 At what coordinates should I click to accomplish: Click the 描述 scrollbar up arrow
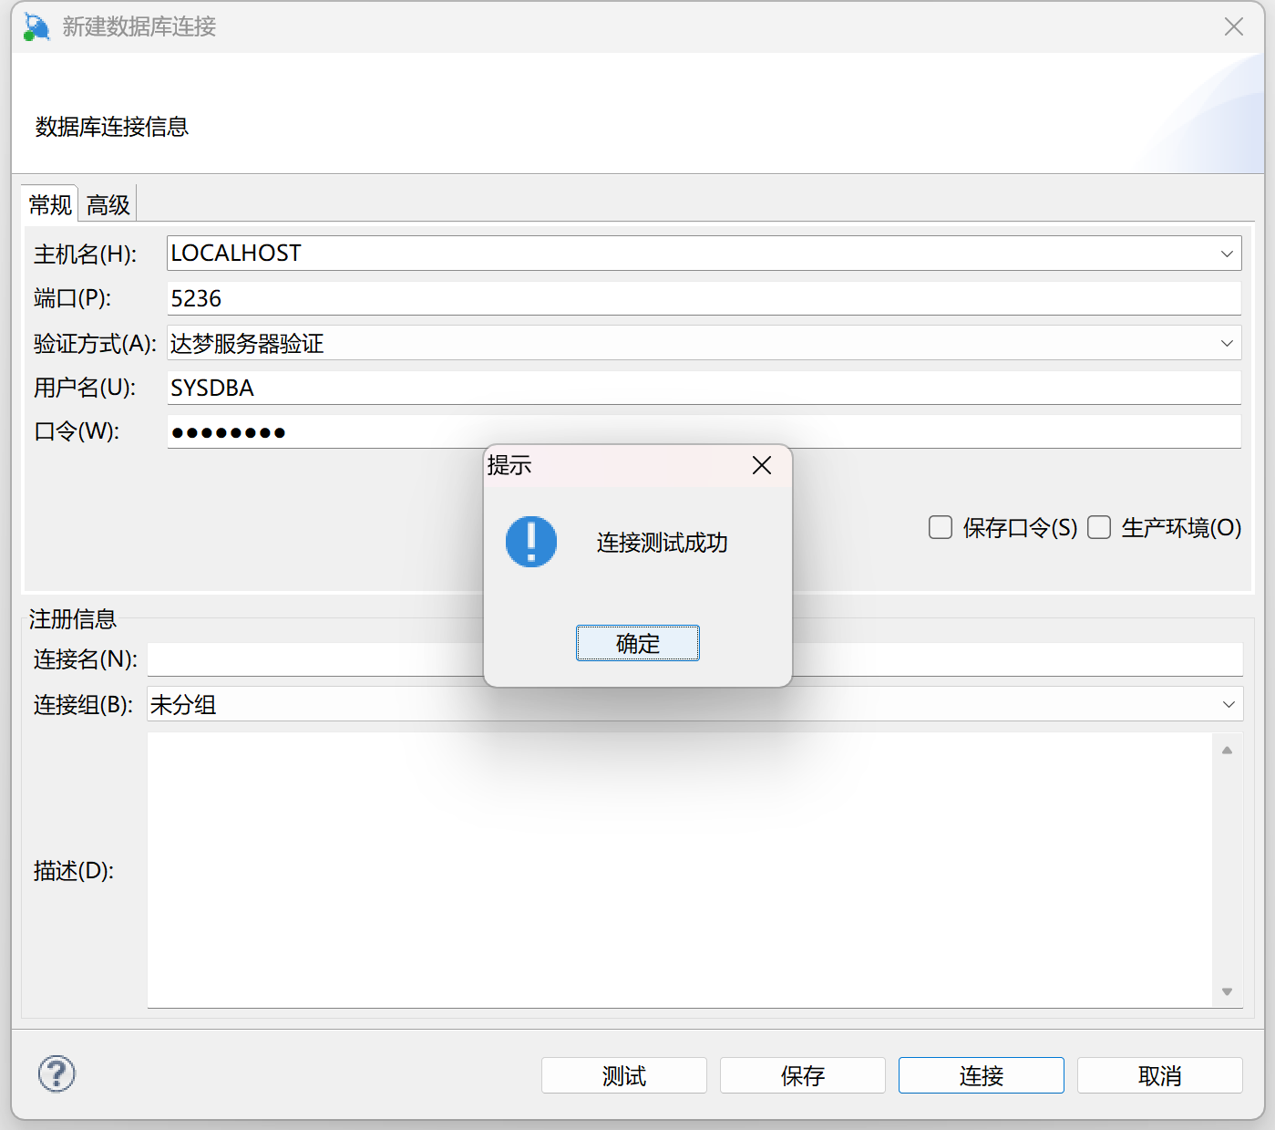click(1227, 750)
